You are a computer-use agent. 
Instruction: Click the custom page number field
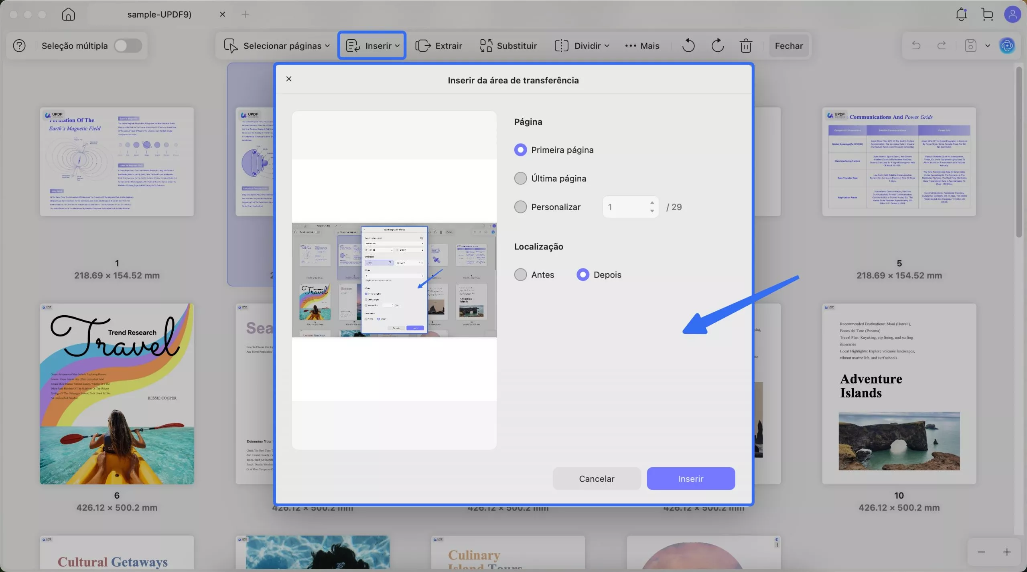(625, 207)
